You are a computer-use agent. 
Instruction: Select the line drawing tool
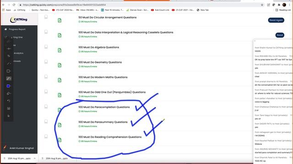coord(8,63)
